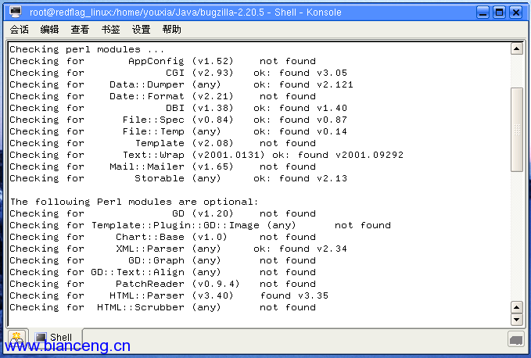
Task: Open the 编辑 (Edit) menu
Action: click(x=49, y=30)
